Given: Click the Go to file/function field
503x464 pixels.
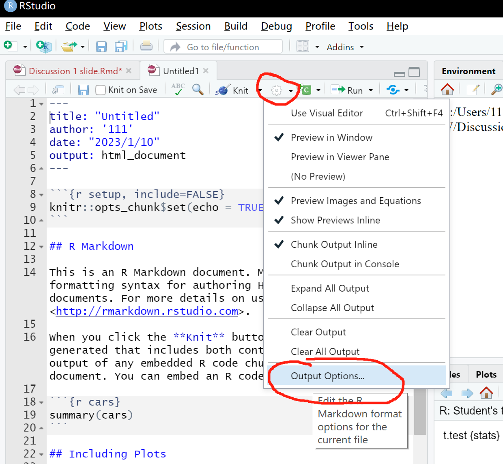Looking at the screenshot, I should (223, 47).
